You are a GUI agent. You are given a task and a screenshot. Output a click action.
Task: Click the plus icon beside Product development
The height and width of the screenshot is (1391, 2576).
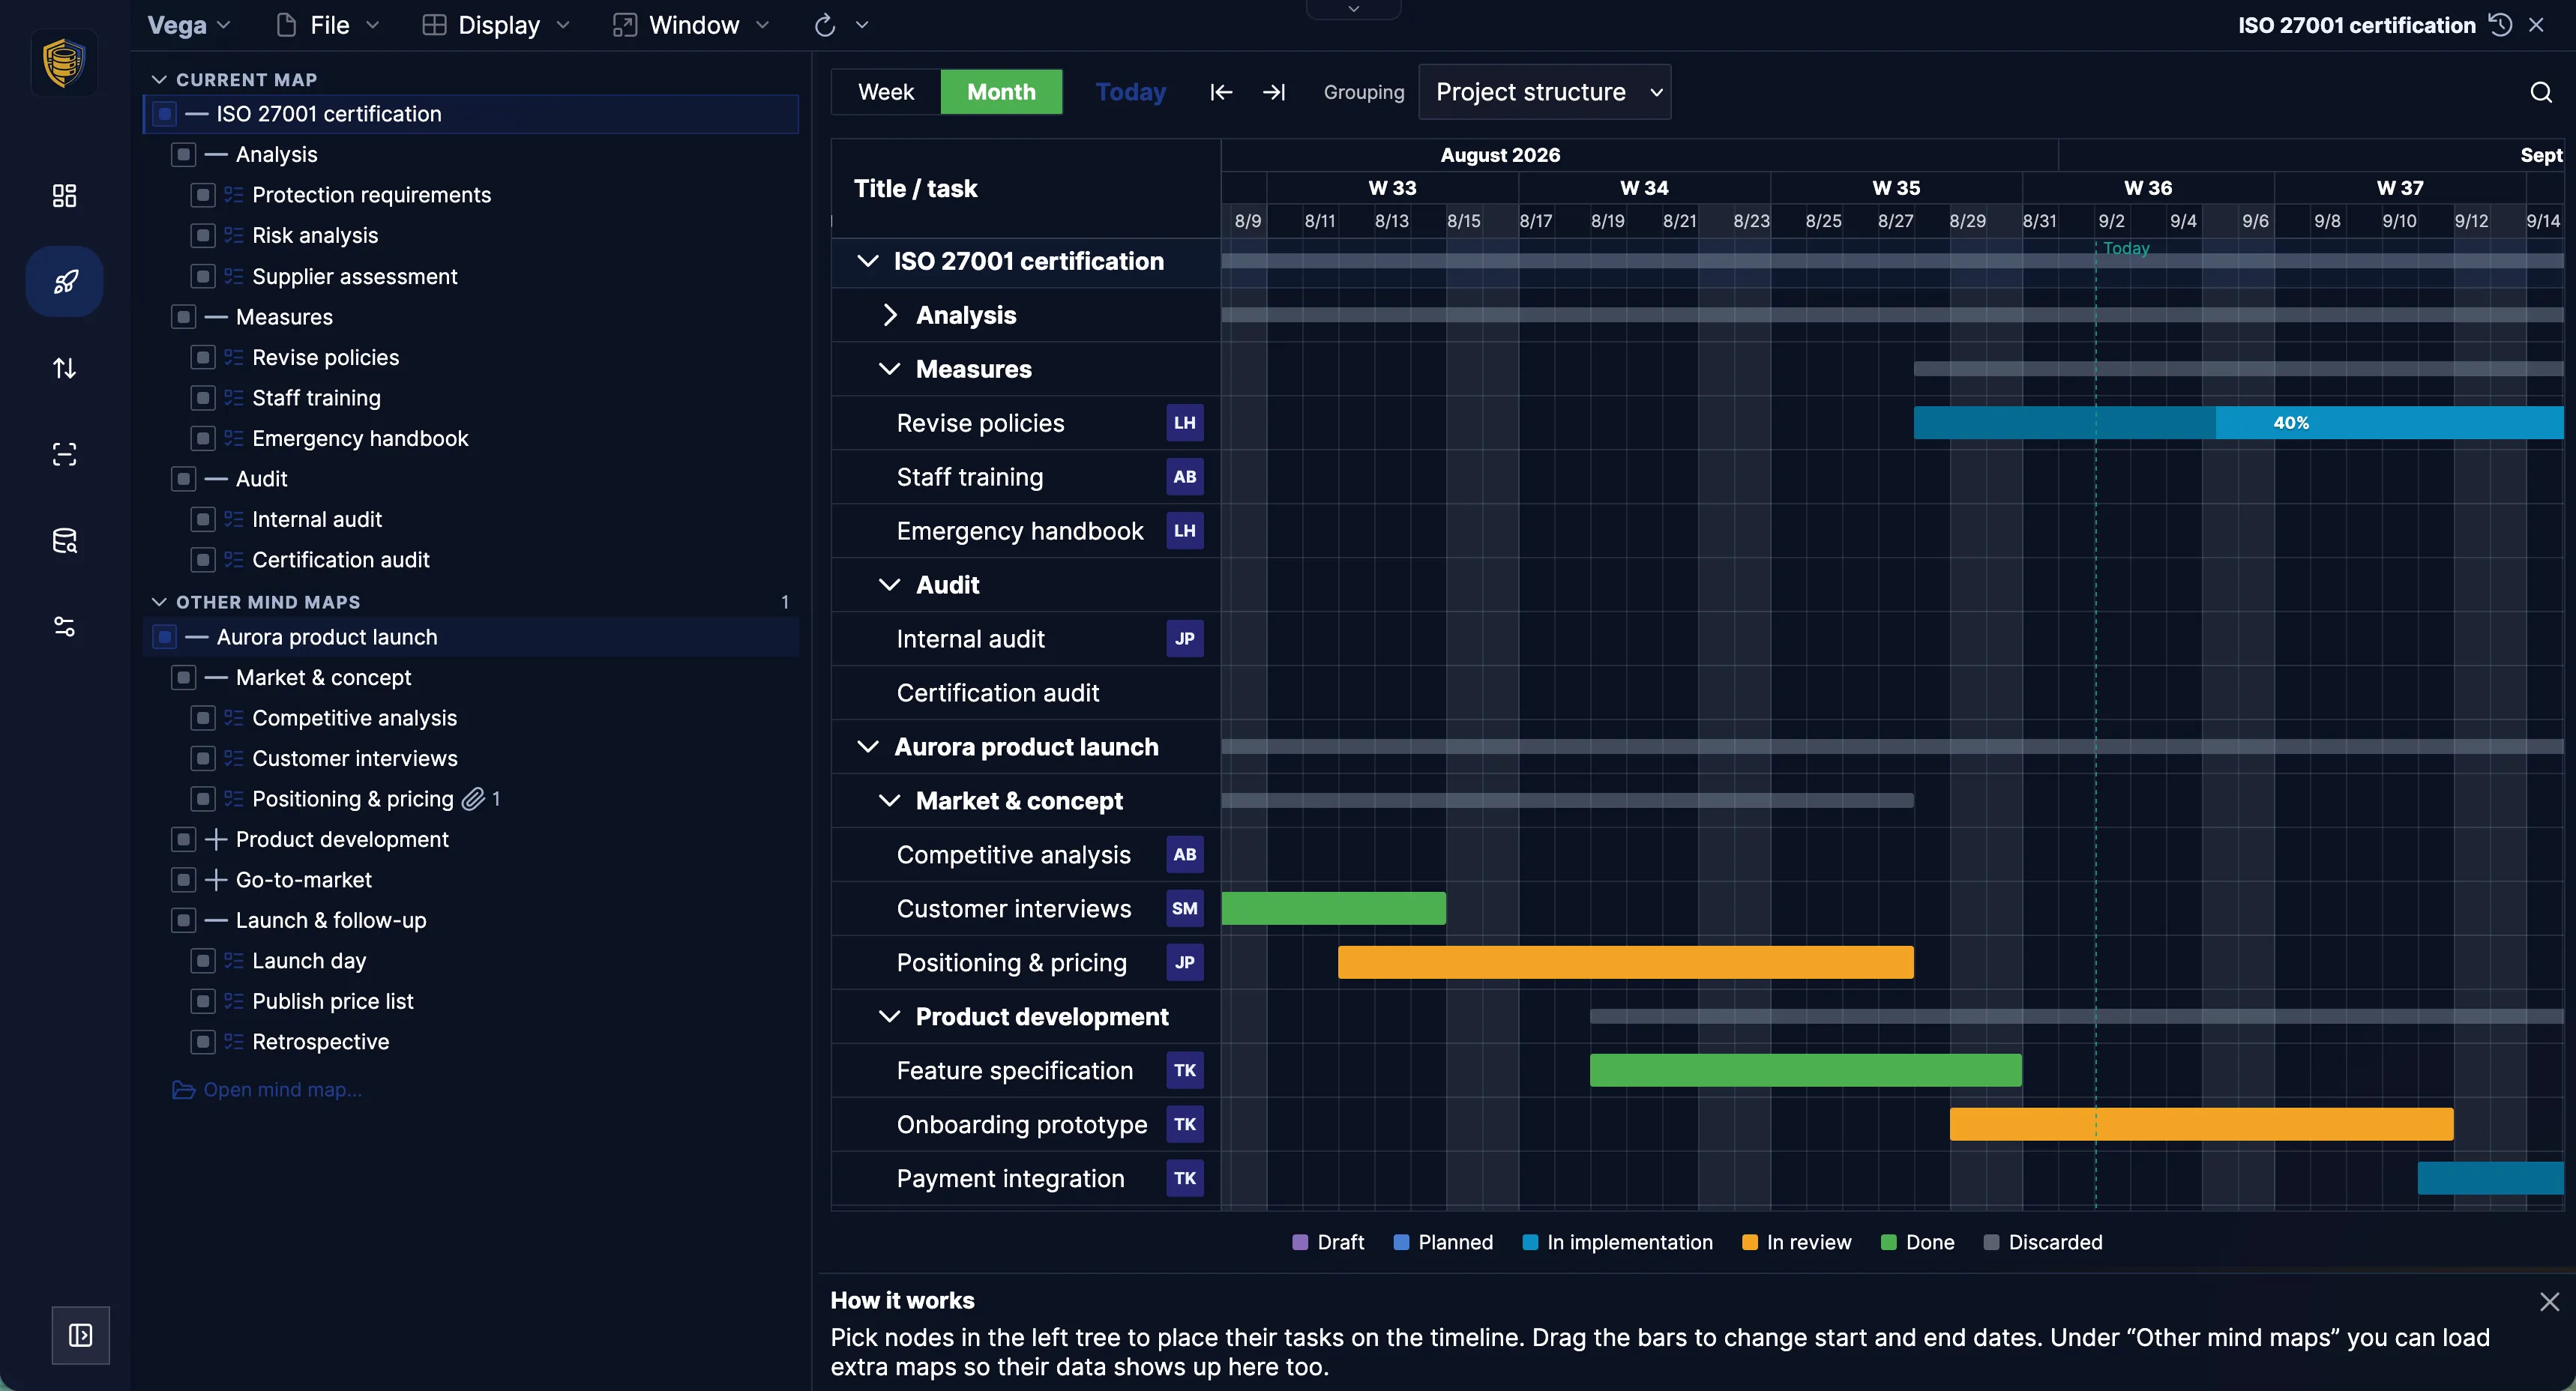(215, 839)
